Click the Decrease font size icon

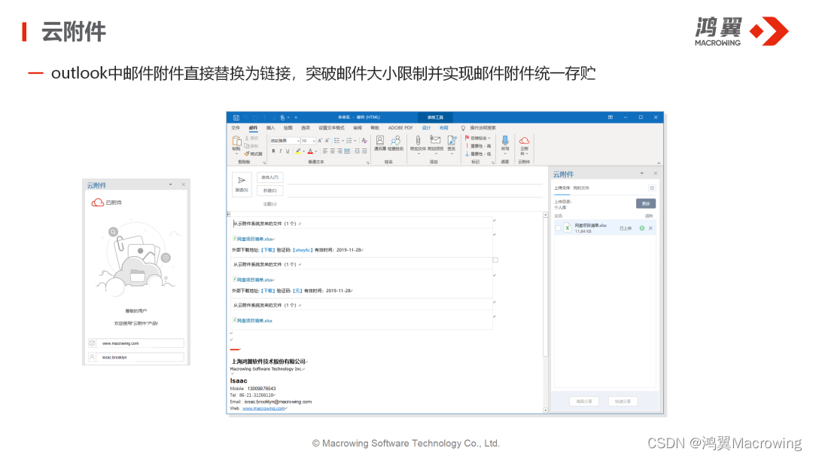(327, 141)
